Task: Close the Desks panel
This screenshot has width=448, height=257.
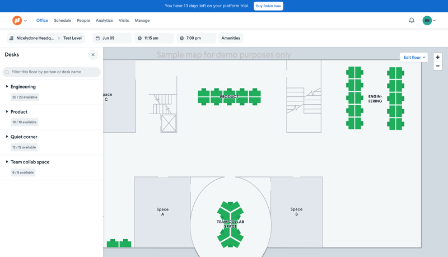Action: (x=93, y=54)
